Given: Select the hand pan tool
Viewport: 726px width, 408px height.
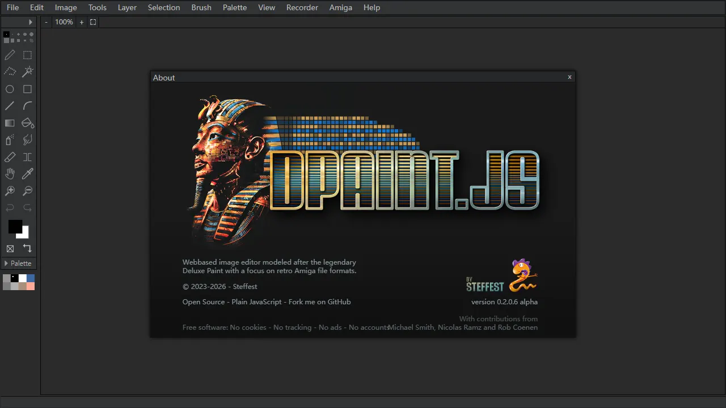Looking at the screenshot, I should (10, 174).
